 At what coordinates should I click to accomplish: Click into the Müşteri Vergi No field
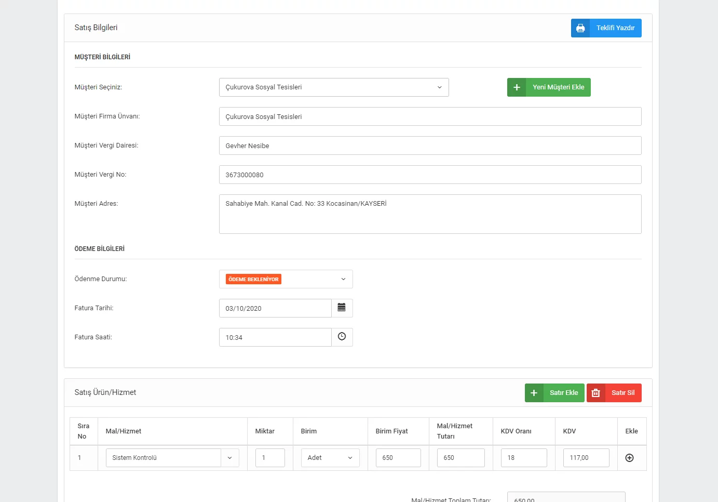coord(430,175)
